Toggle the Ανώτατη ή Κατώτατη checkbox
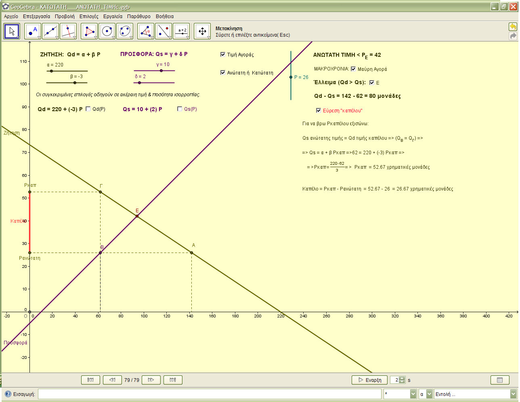 (x=223, y=73)
